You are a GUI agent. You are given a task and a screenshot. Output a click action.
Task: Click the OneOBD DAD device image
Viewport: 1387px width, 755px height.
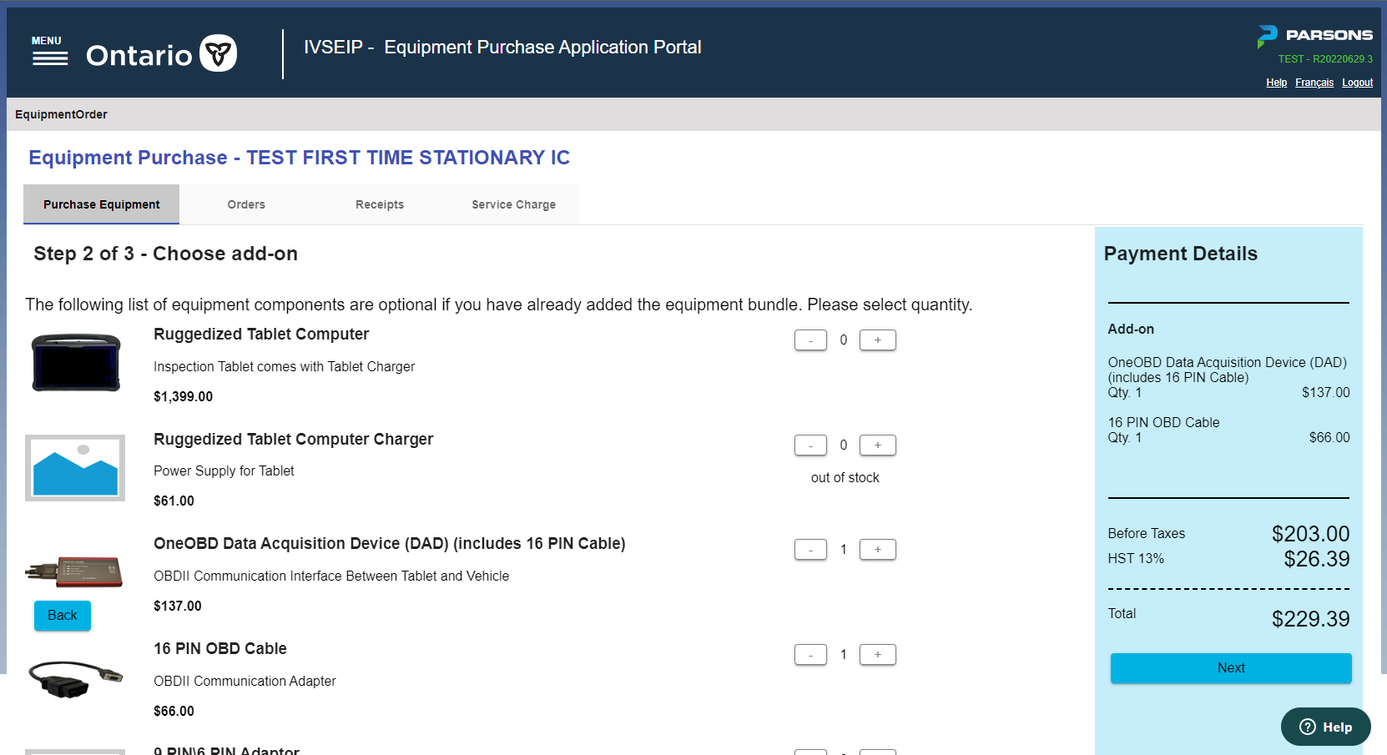coord(74,571)
